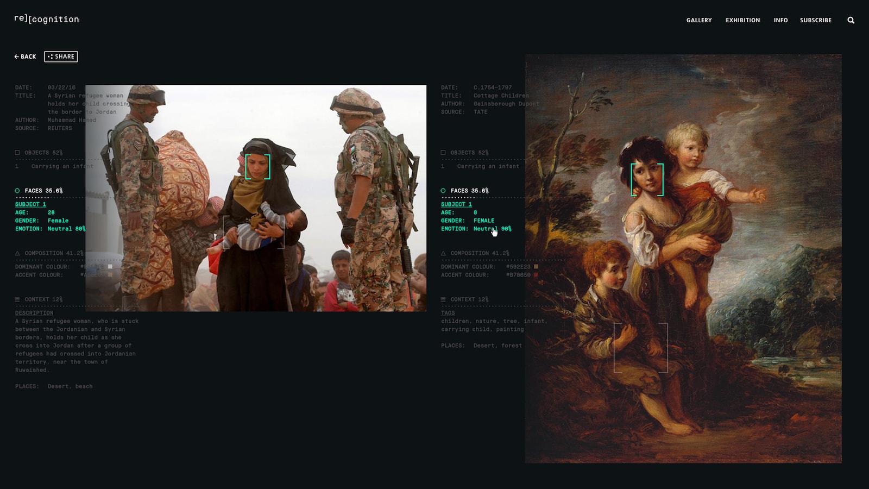The image size is (869, 489).
Task: Click the search magnifier icon
Action: 851,20
